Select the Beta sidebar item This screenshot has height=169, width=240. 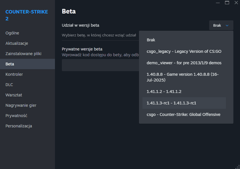(x=10, y=64)
